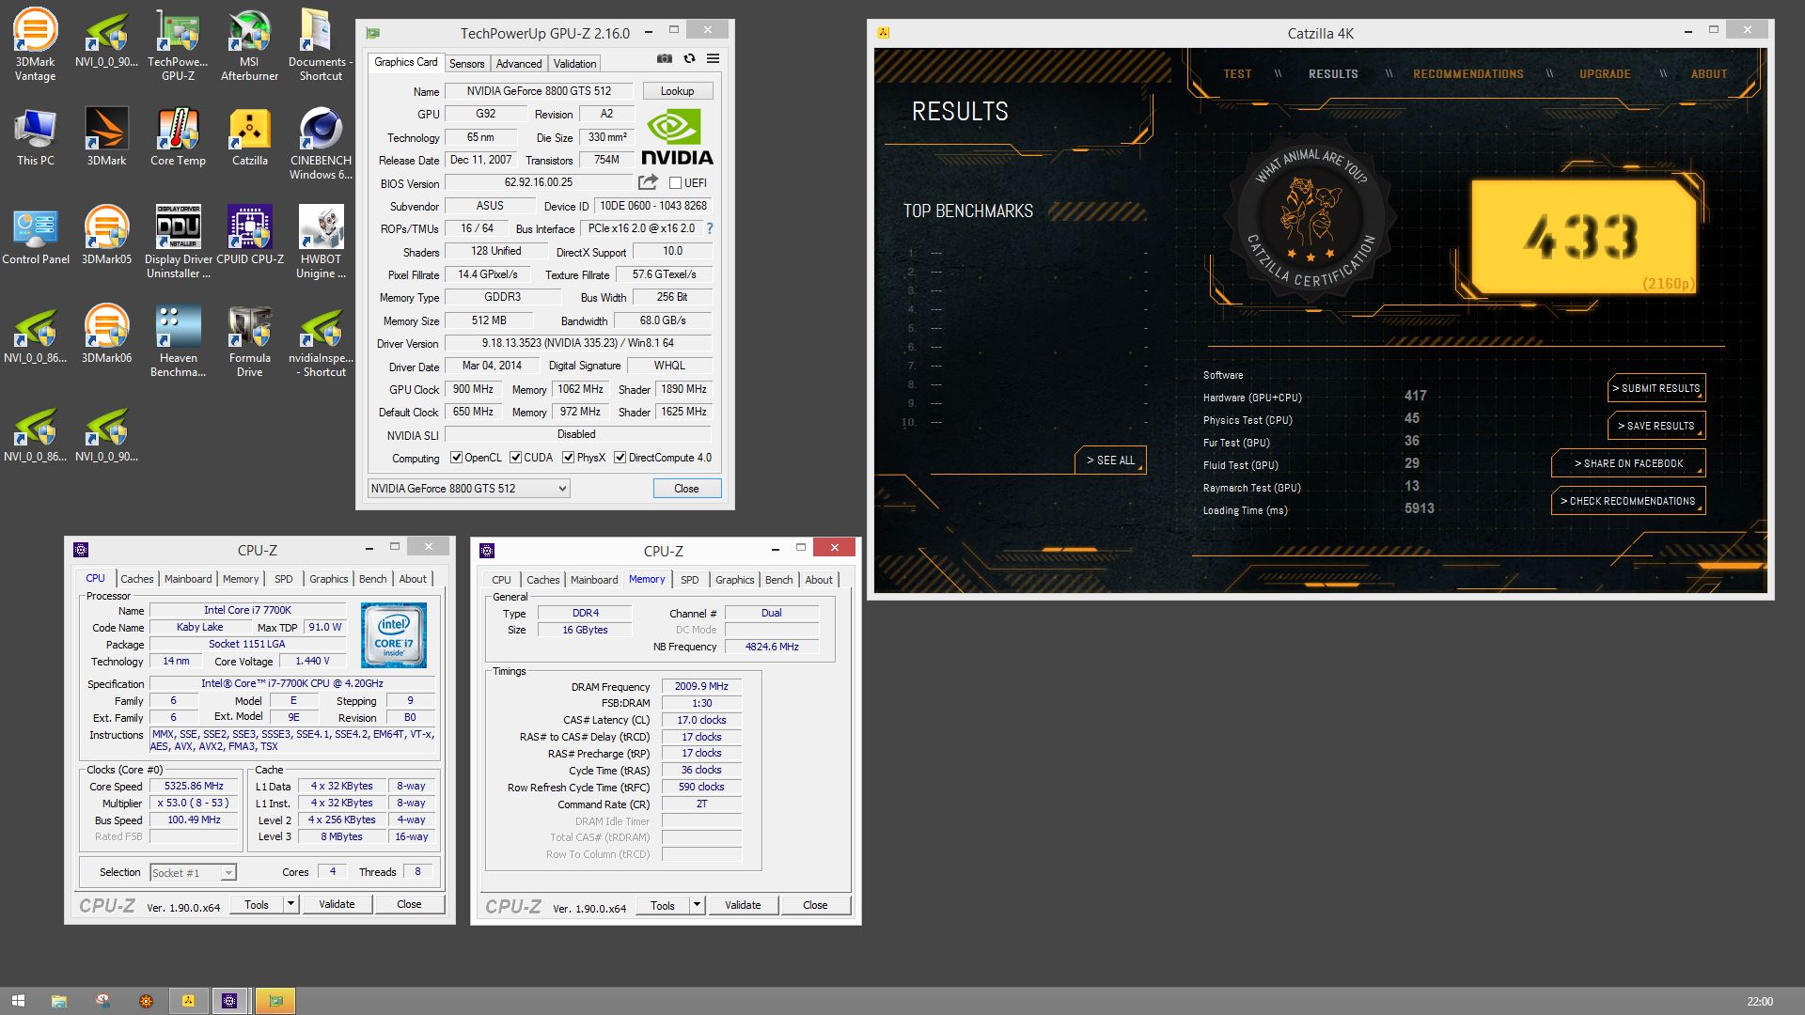Launch the MSI Afterburner desktop icon
1805x1015 pixels.
249,45
